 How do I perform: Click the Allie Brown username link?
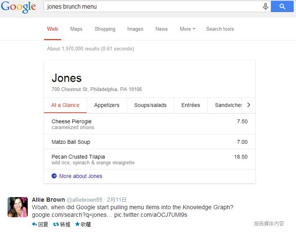[48, 200]
